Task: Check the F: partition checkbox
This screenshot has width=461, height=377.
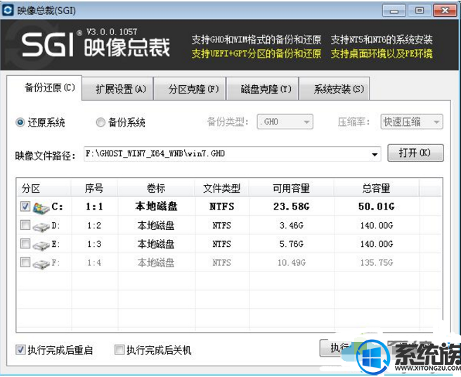Action: pyautogui.click(x=25, y=262)
